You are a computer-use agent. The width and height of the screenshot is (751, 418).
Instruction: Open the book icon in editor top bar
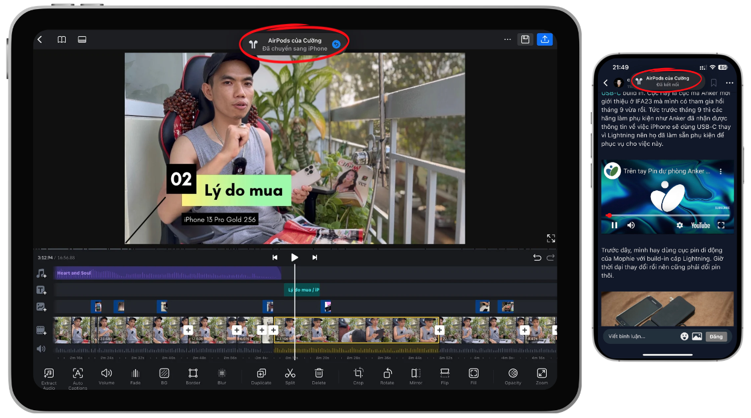(61, 40)
